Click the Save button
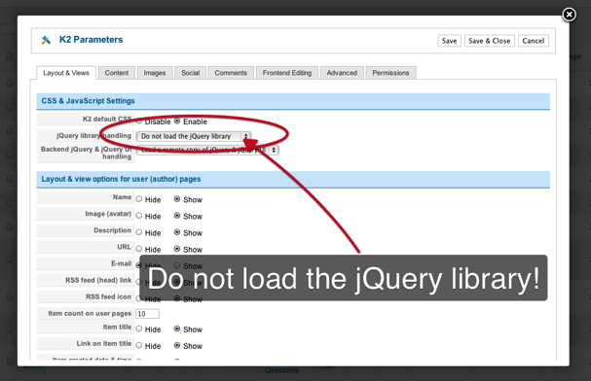 449,41
